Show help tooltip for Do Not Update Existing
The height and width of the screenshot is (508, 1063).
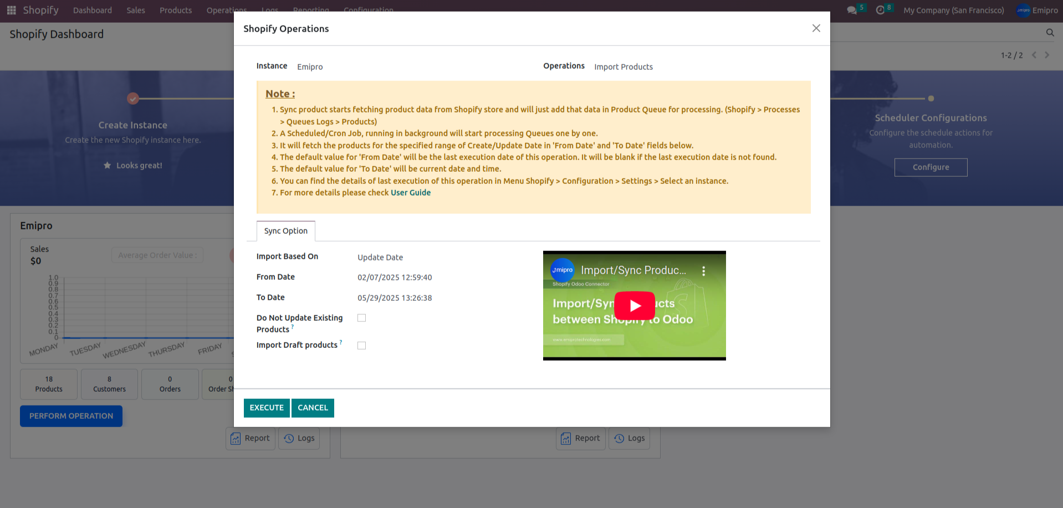(x=293, y=326)
